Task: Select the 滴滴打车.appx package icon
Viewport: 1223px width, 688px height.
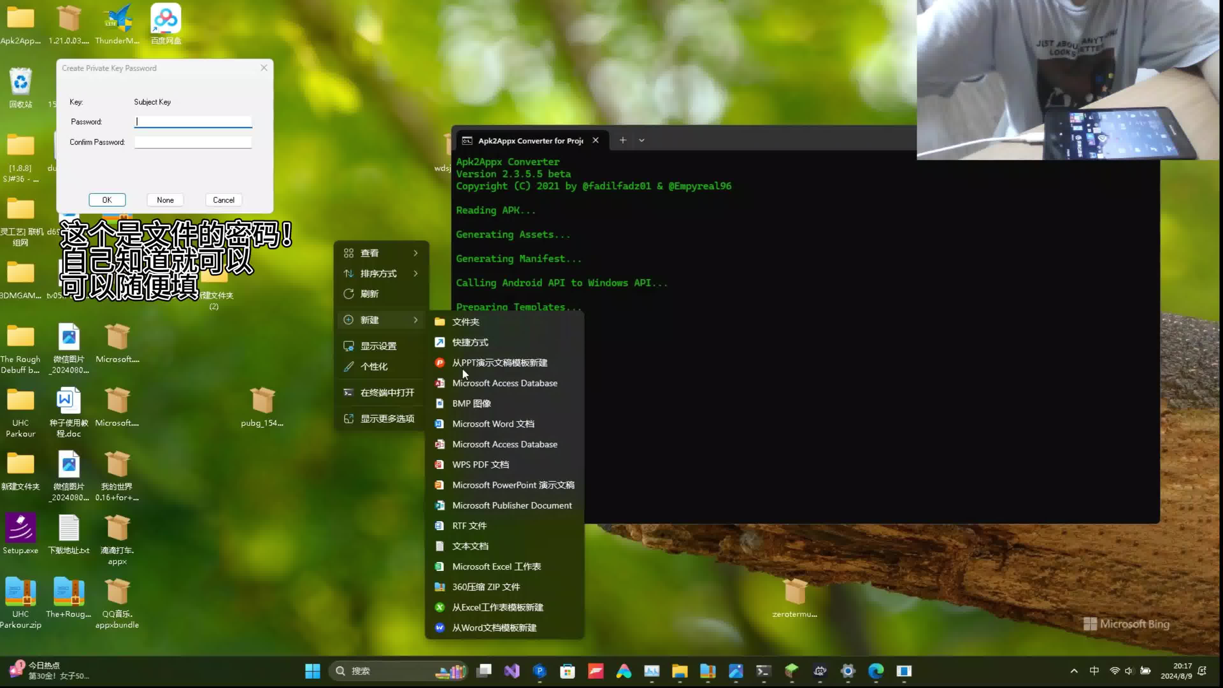Action: coord(117,540)
